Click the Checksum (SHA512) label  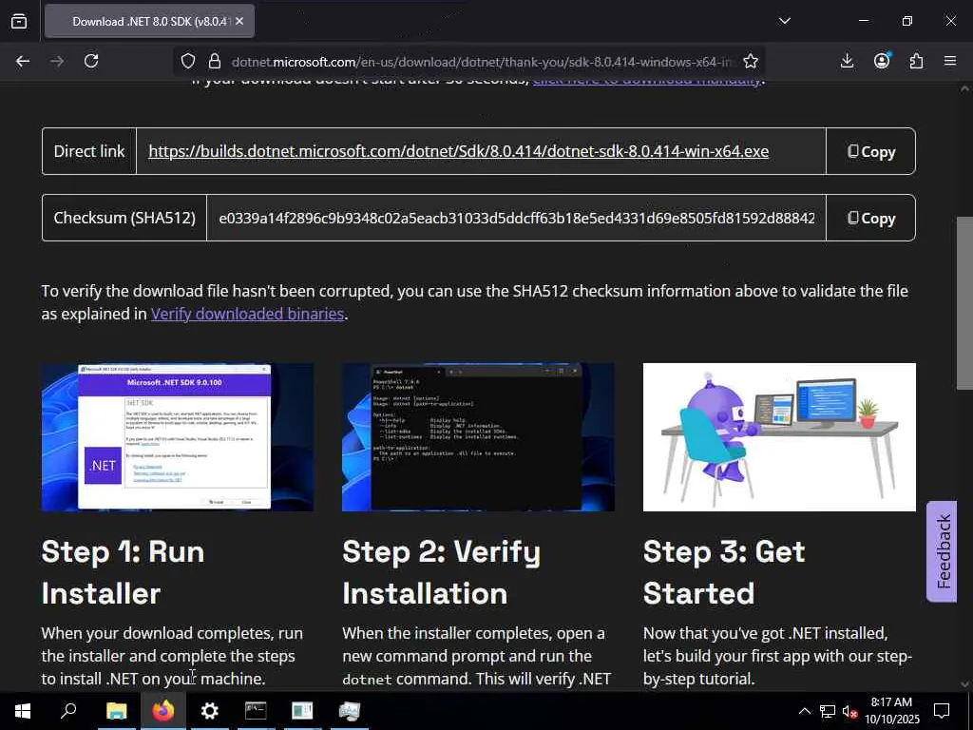point(124,218)
